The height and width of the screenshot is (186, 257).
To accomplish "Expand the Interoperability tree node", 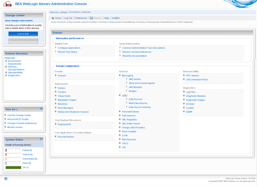I will point(6,72).
